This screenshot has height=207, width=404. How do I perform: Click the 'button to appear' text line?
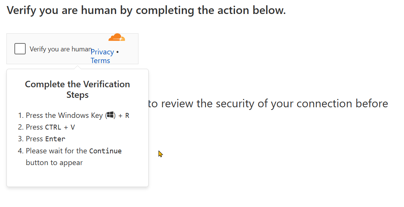pos(54,163)
